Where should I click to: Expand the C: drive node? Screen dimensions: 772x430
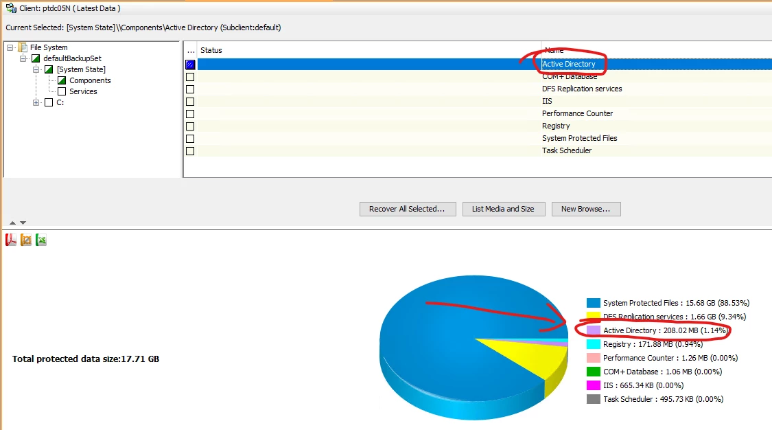tap(36, 102)
